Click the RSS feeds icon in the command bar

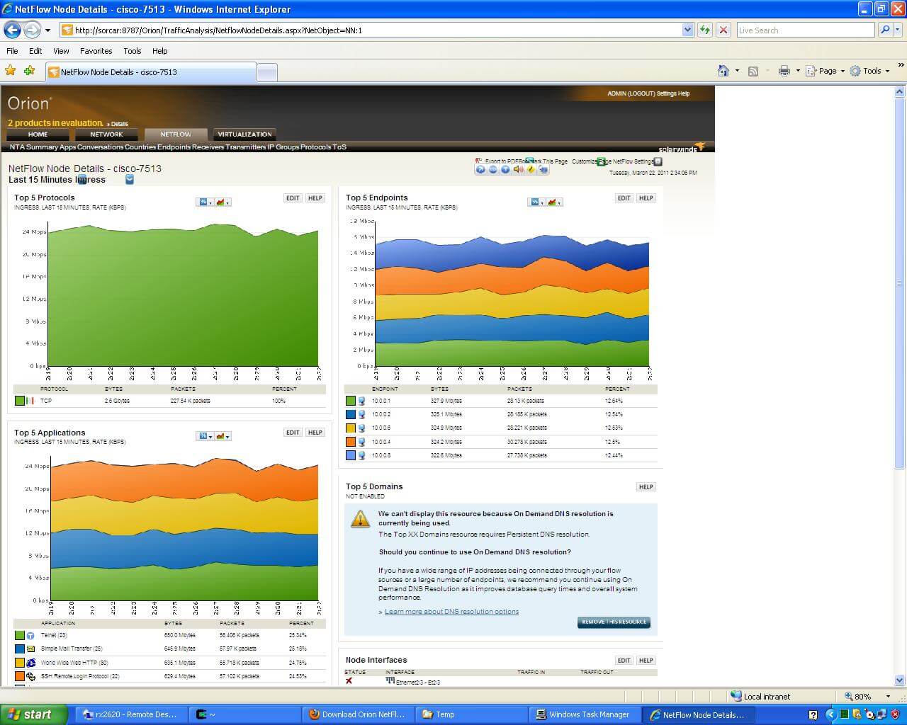click(753, 71)
